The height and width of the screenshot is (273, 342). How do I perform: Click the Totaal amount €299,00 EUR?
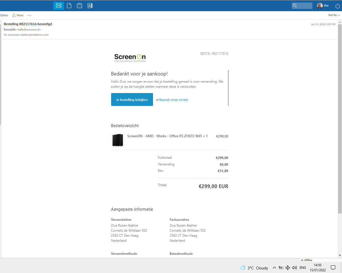pos(214,186)
